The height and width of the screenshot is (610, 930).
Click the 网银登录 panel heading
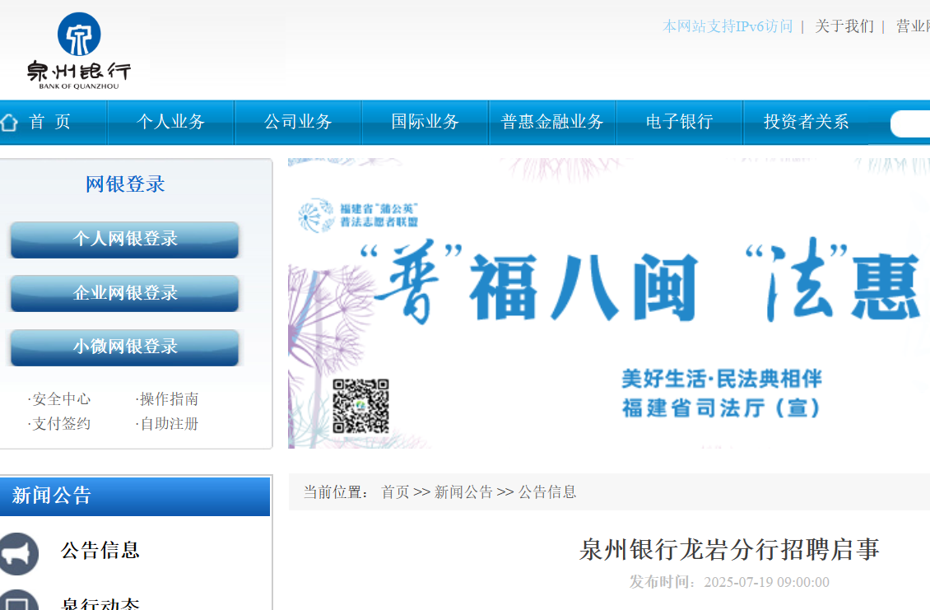coord(125,184)
